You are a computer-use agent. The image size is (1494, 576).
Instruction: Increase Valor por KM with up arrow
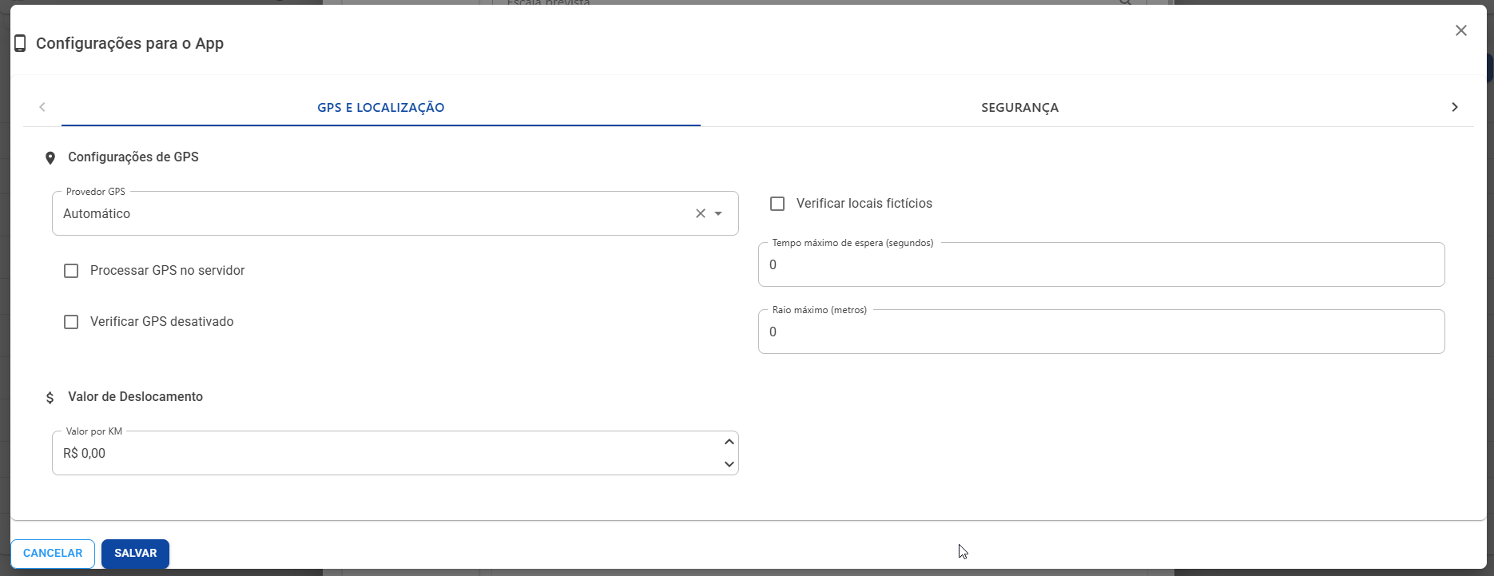click(x=729, y=442)
